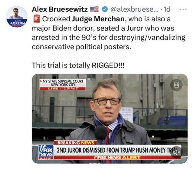194x169 pixels.
Task: Open the @alexbruese... handle link
Action: coord(134,9)
